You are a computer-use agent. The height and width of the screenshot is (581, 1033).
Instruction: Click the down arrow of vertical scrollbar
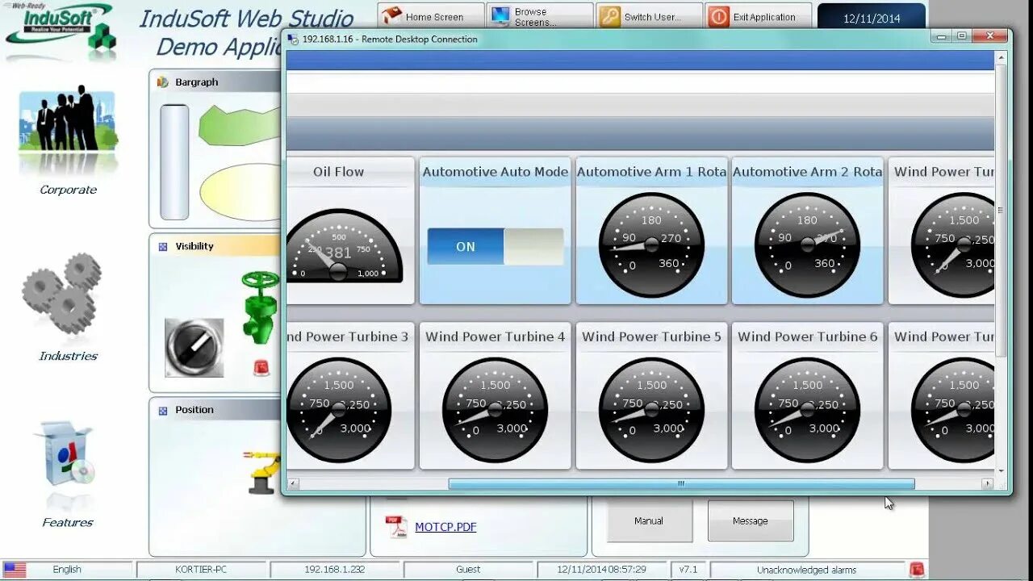pyautogui.click(x=1001, y=471)
